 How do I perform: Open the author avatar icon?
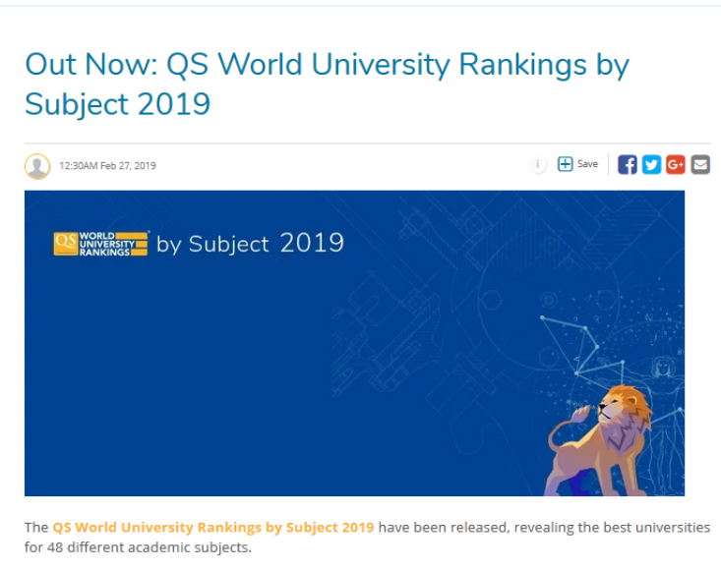[x=37, y=166]
